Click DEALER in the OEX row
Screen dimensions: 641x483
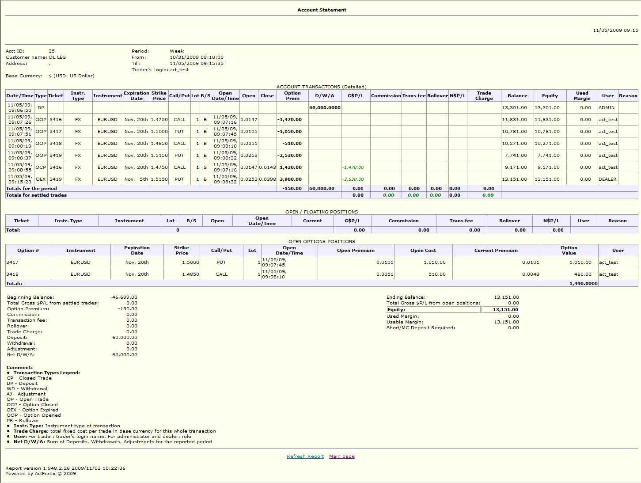click(x=607, y=179)
